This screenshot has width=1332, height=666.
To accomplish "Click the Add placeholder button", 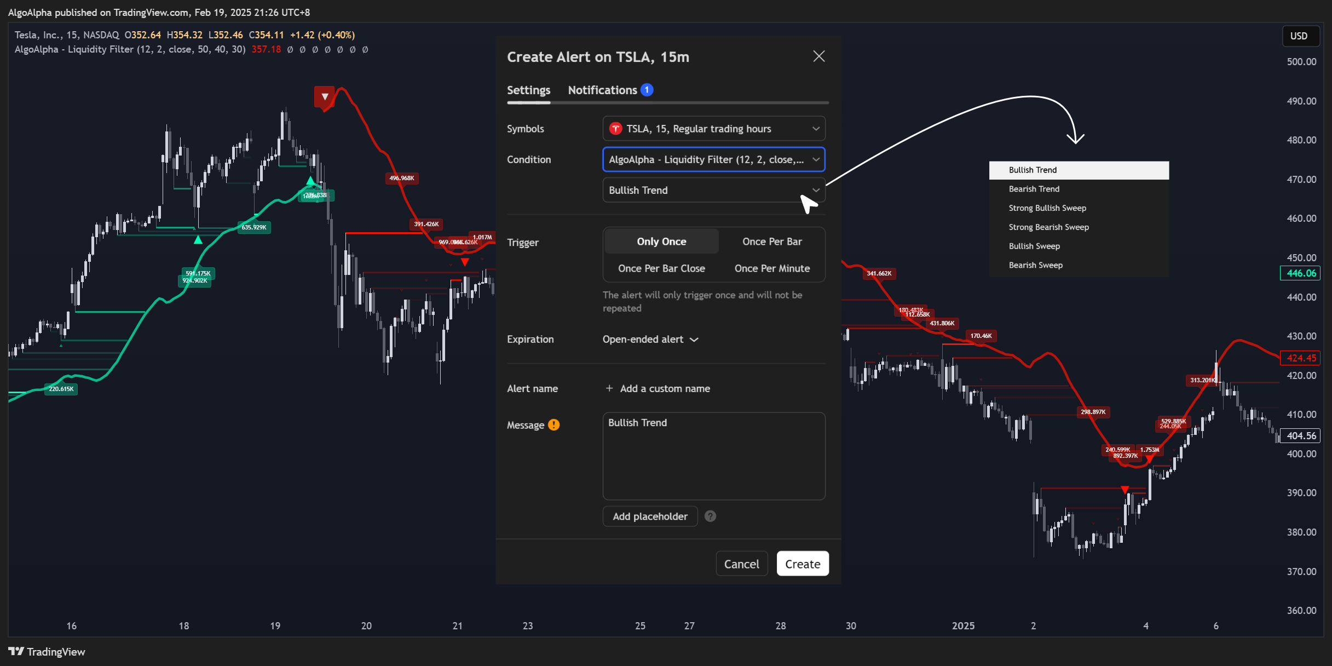I will (x=650, y=516).
